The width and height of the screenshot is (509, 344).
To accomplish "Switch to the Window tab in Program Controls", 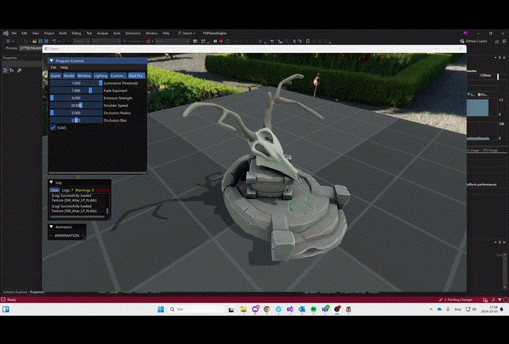I will pos(84,76).
